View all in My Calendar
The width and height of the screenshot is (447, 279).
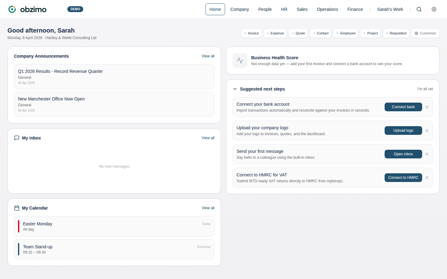208,208
